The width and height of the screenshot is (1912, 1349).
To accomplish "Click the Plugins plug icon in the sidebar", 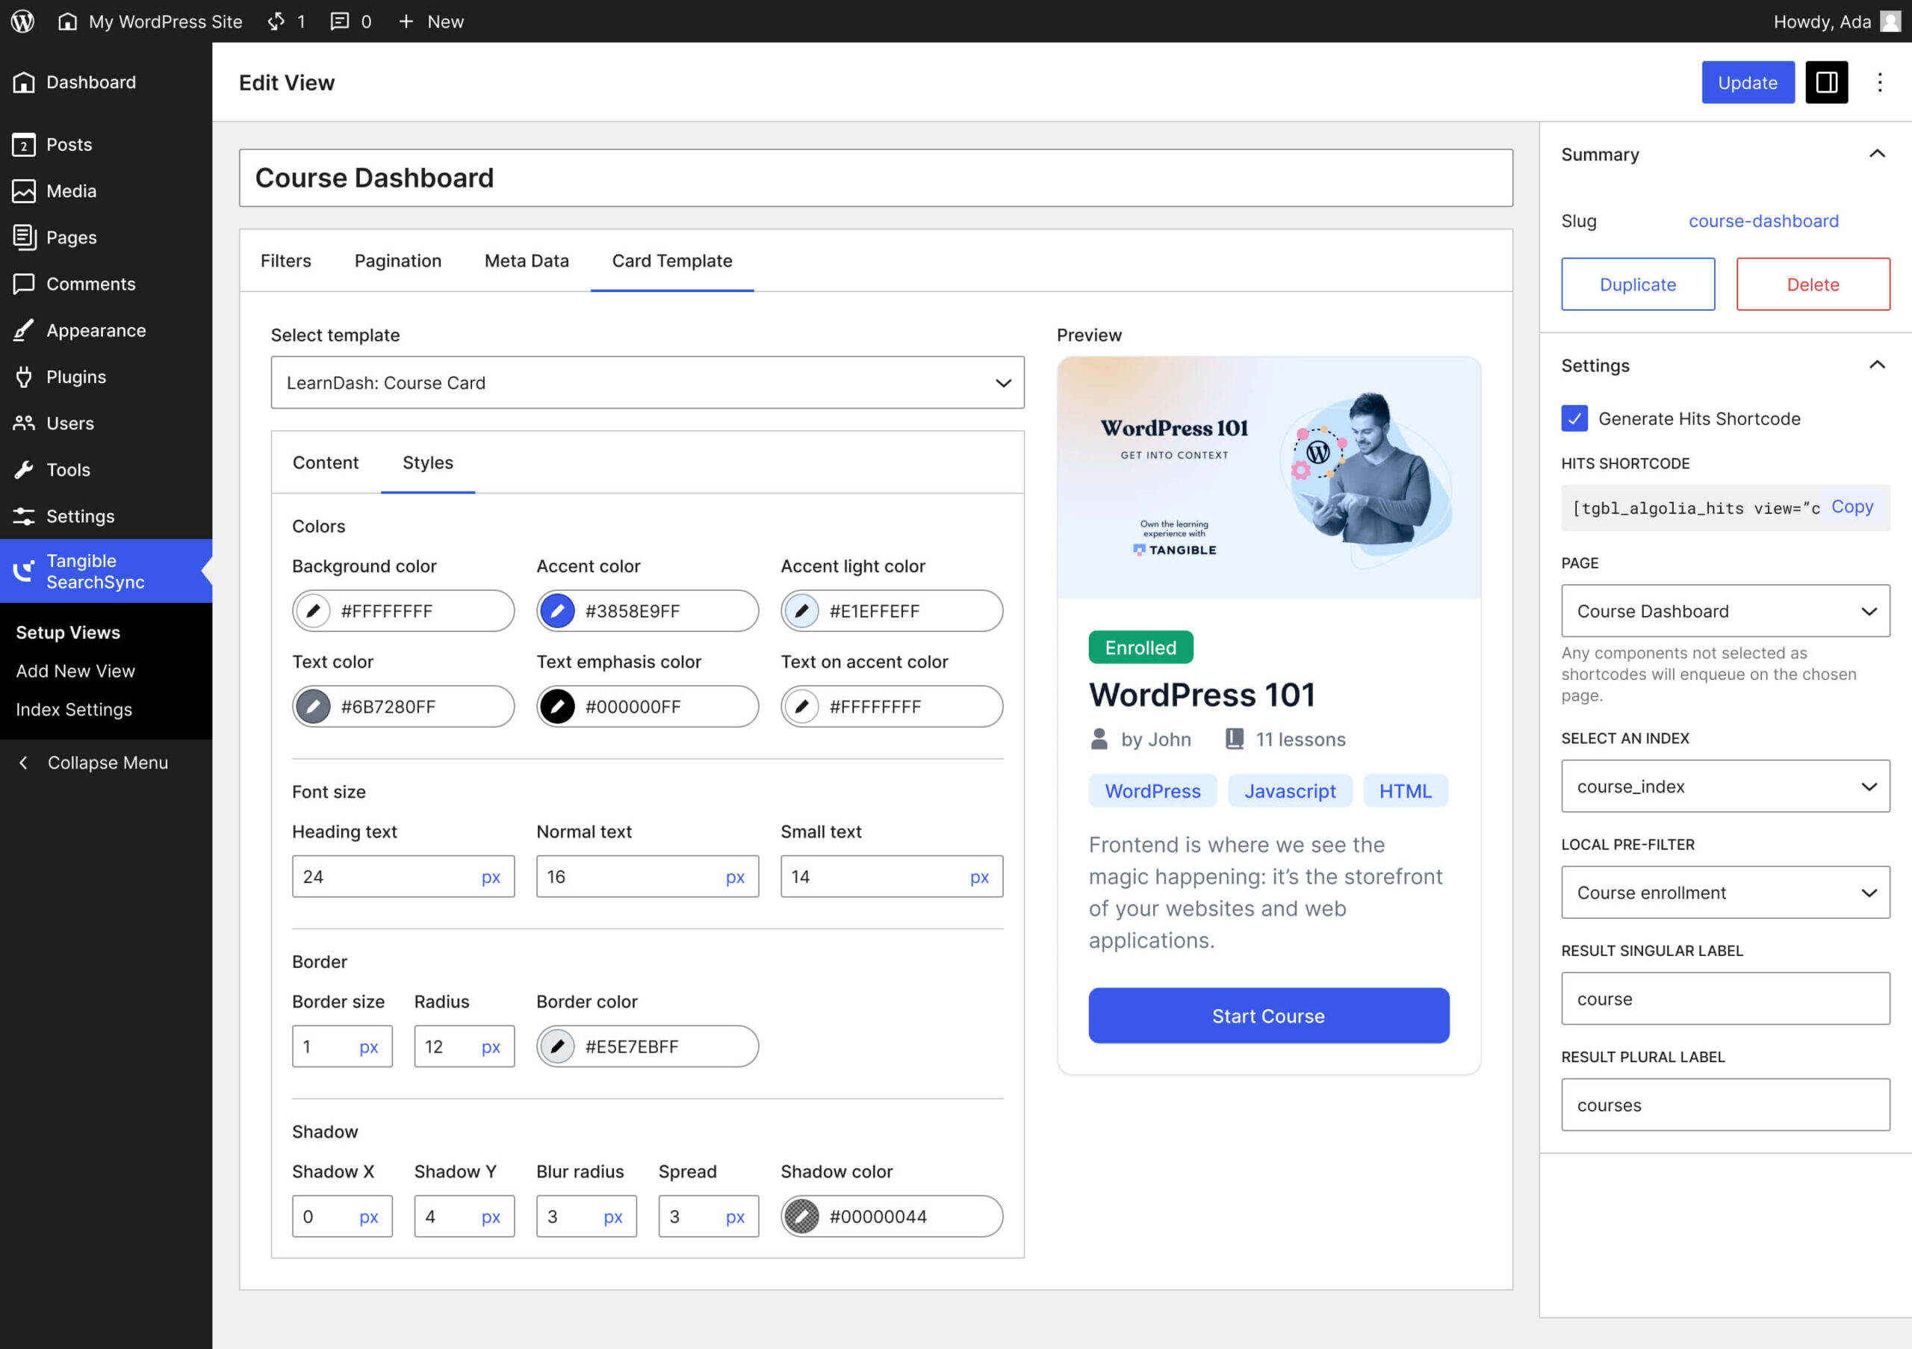I will point(24,377).
